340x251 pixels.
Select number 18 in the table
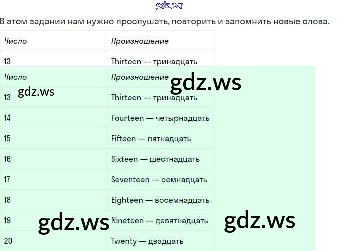point(7,200)
